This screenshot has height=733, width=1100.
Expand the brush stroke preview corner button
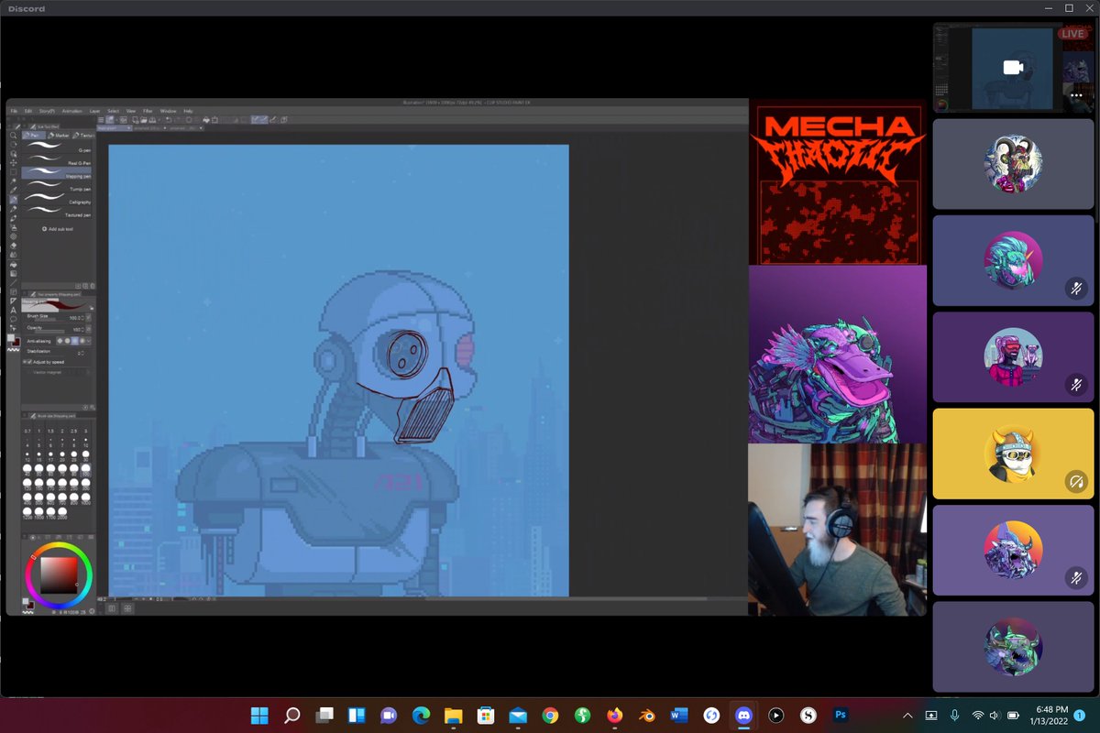click(92, 308)
